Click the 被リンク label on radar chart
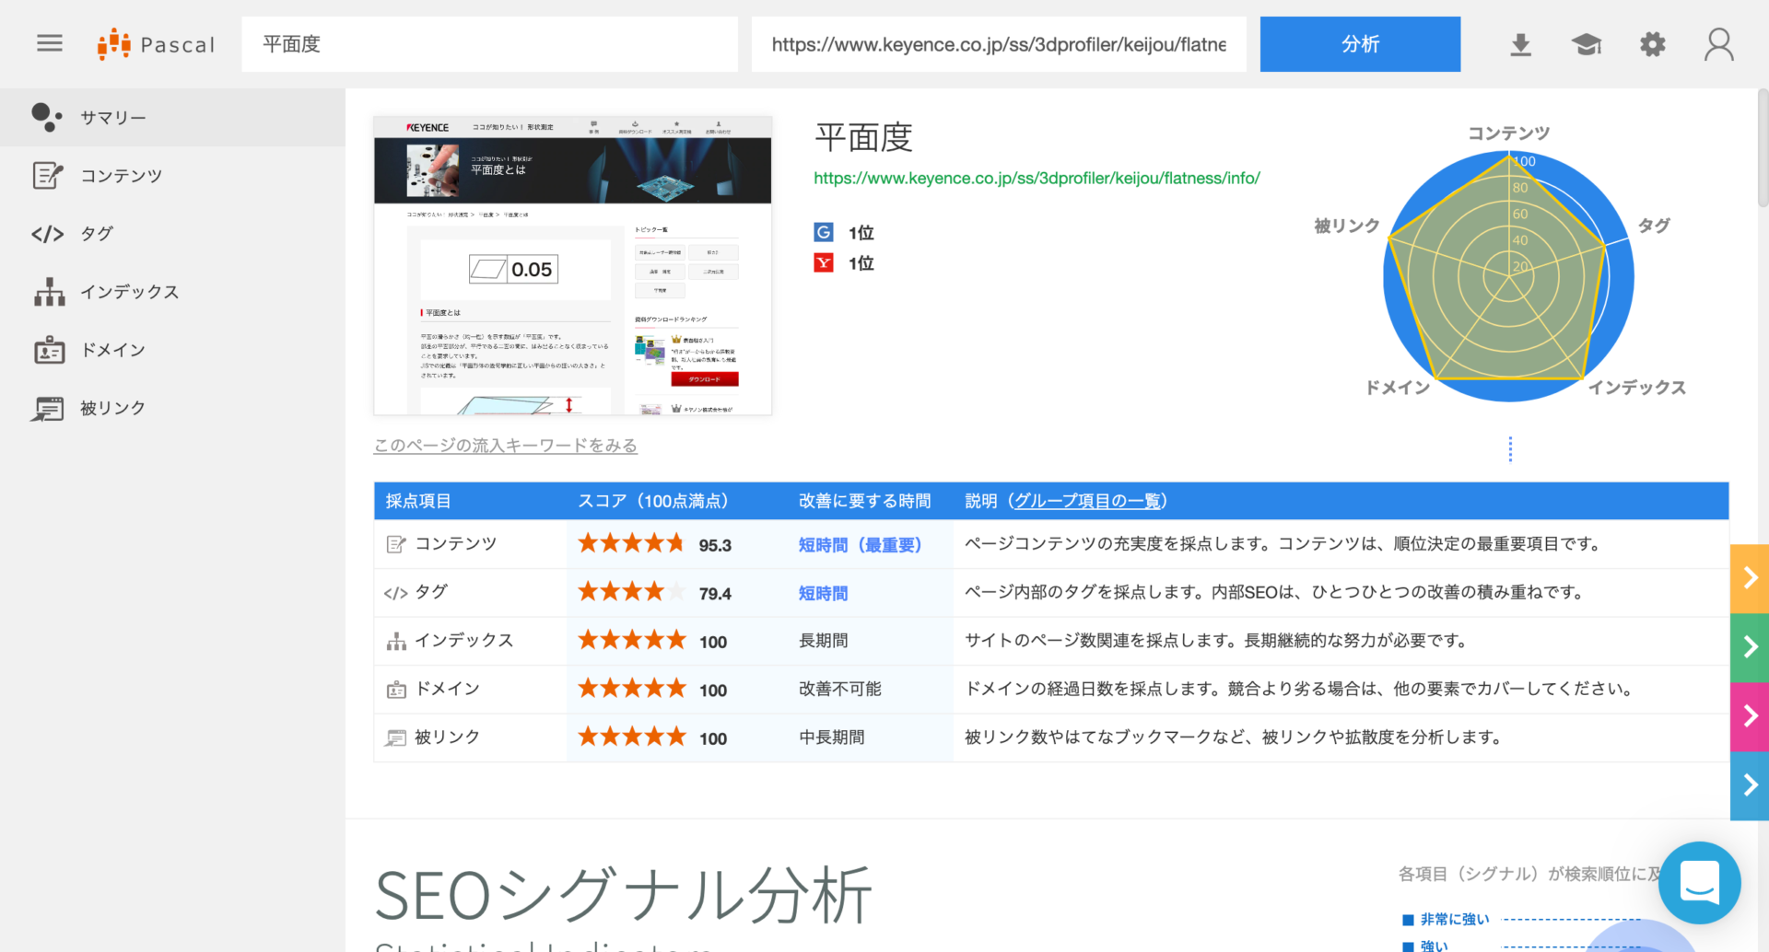This screenshot has height=952, width=1769. coord(1346,226)
